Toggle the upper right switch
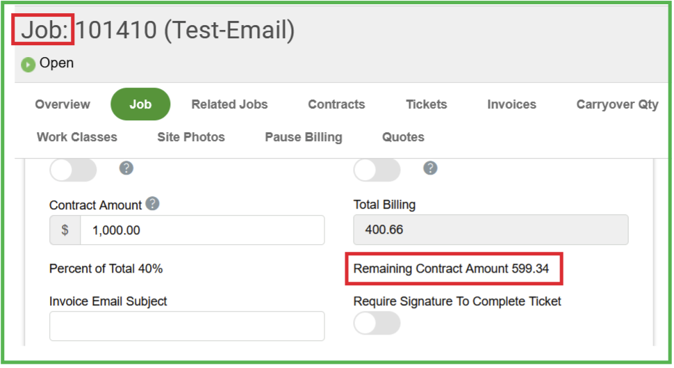This screenshot has height=368, width=674. click(377, 169)
